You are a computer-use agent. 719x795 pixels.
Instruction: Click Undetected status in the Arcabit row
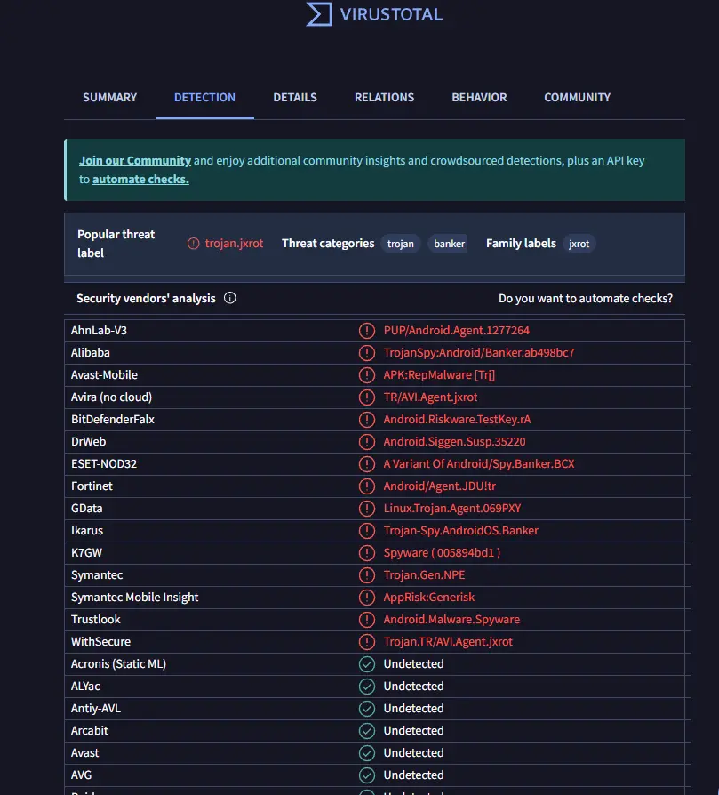[413, 731]
